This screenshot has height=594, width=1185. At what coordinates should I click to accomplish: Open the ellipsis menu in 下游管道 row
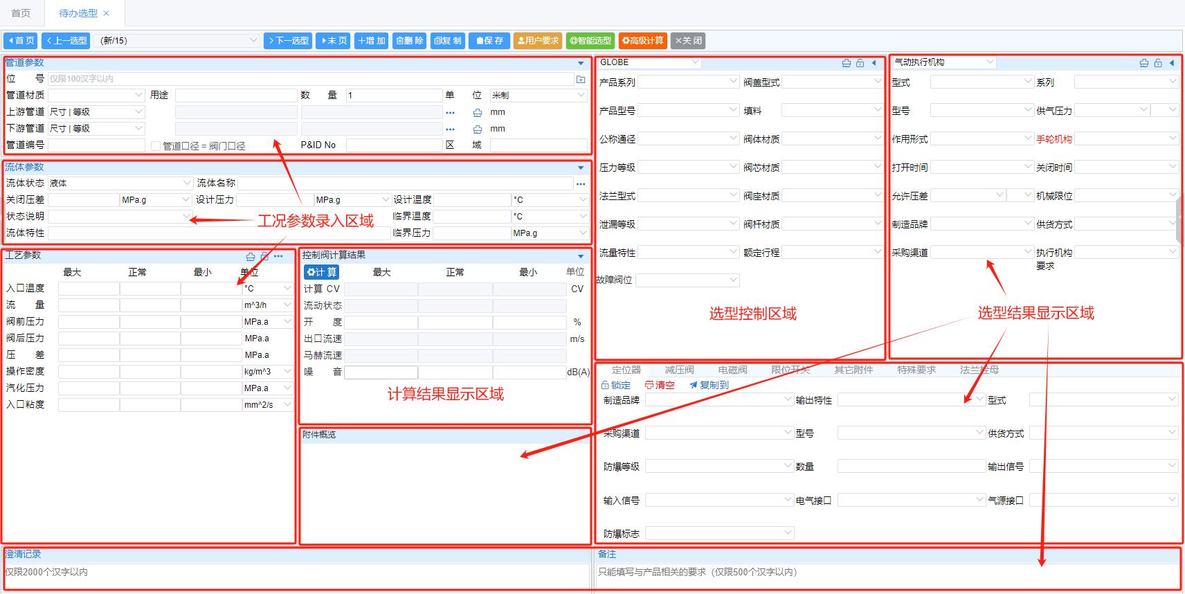(451, 129)
